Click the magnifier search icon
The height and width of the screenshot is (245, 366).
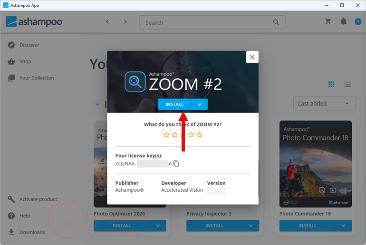pyautogui.click(x=276, y=22)
